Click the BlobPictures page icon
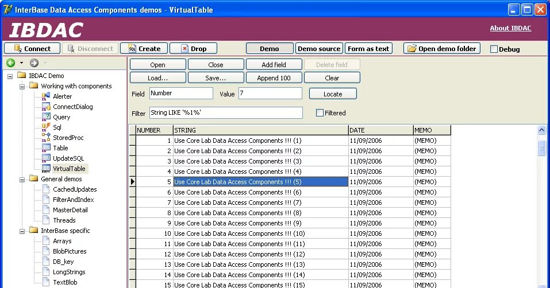The height and width of the screenshot is (288, 550). pyautogui.click(x=46, y=251)
